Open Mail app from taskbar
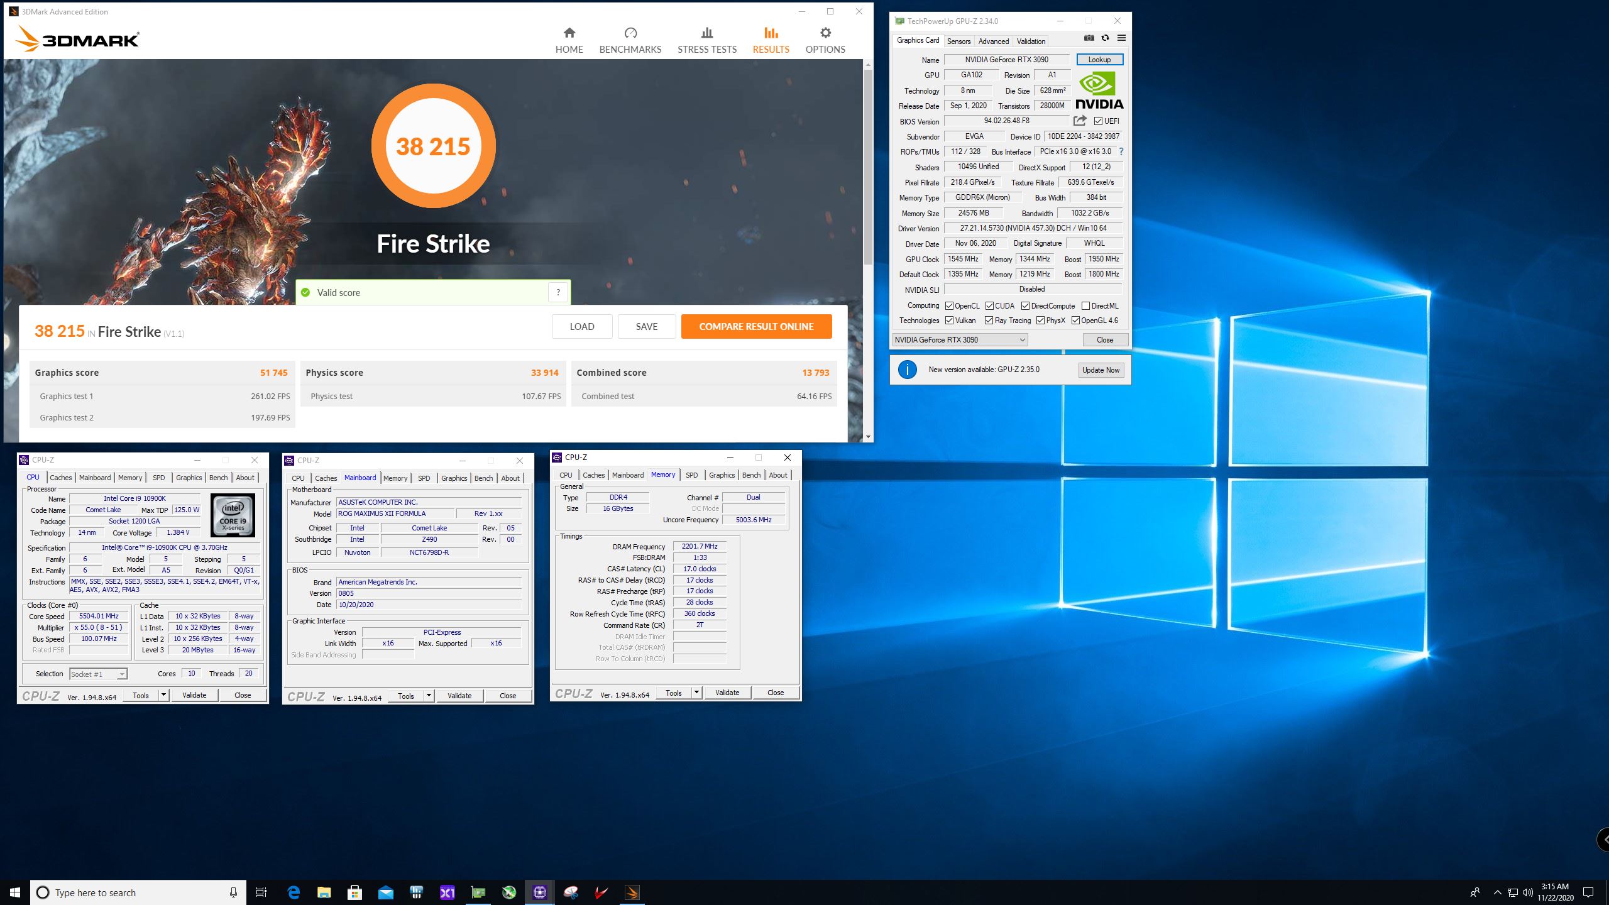Image resolution: width=1609 pixels, height=905 pixels. (x=385, y=892)
